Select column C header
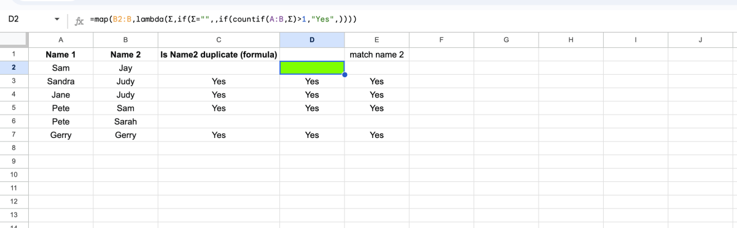 point(219,40)
